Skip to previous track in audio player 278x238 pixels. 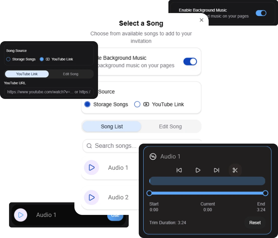(179, 170)
